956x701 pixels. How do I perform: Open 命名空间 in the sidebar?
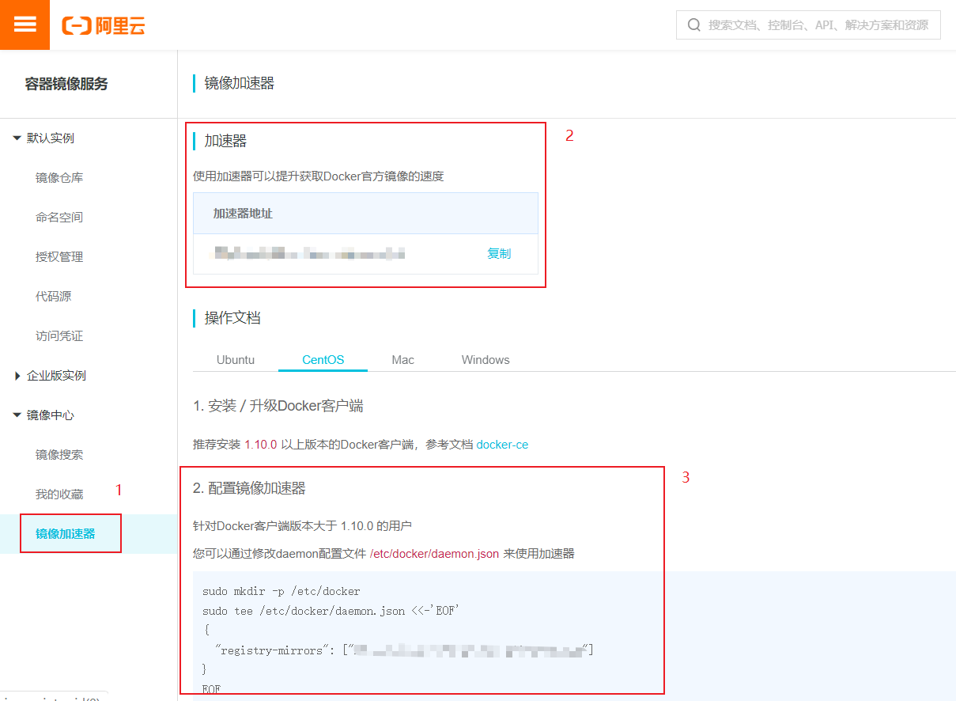pyautogui.click(x=59, y=218)
